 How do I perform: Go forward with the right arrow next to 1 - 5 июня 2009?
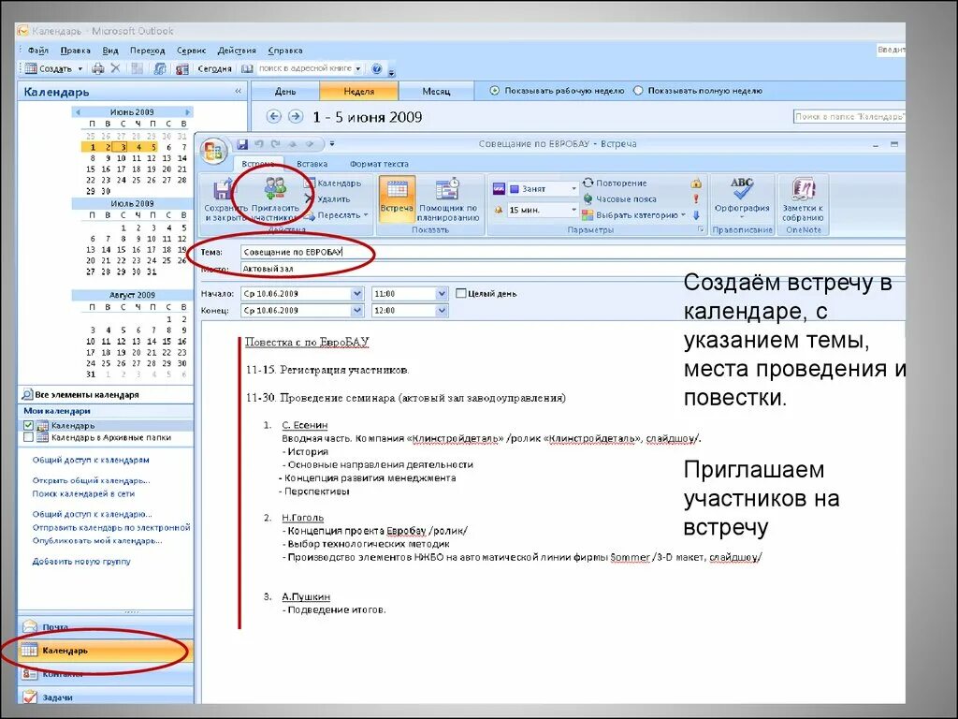pyautogui.click(x=295, y=116)
